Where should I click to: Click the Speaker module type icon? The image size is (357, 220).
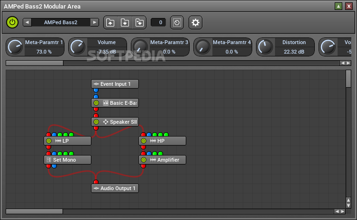click(x=106, y=122)
